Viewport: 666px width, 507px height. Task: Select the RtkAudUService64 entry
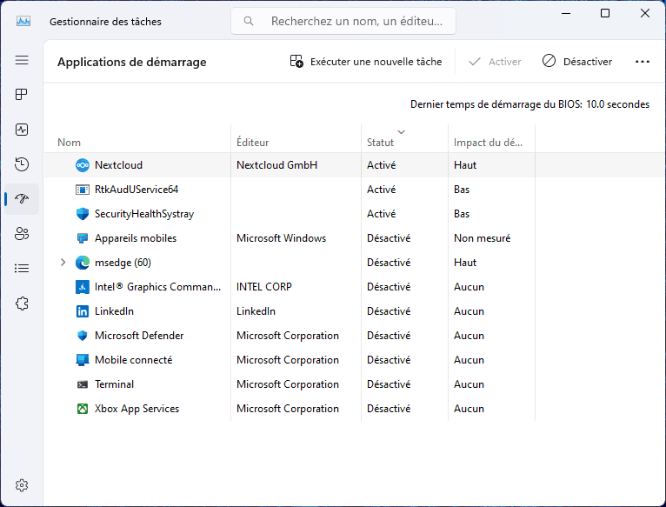click(x=137, y=190)
